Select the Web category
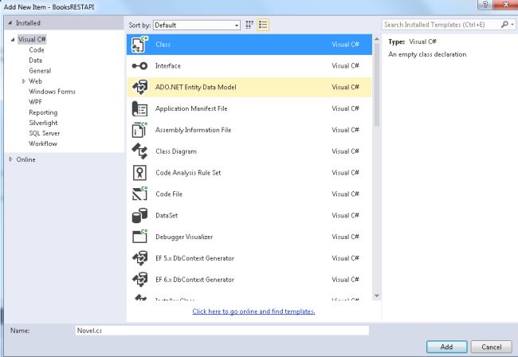The height and width of the screenshot is (357, 518). tap(35, 81)
